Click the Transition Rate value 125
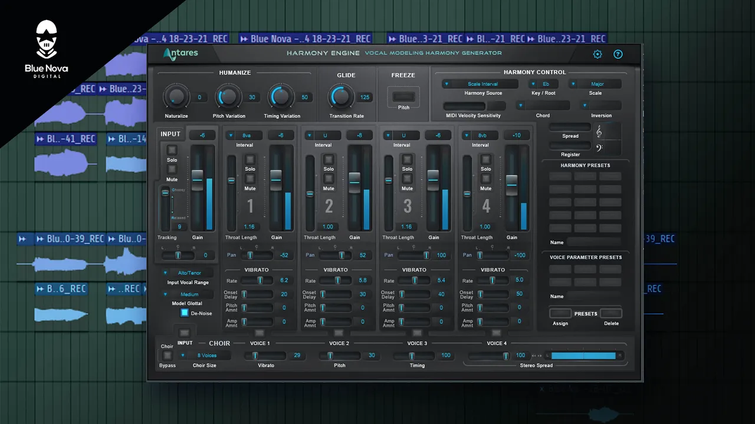Image resolution: width=755 pixels, height=424 pixels. point(365,97)
